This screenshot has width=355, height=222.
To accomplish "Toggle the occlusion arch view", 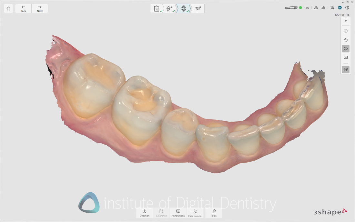I will (345, 69).
